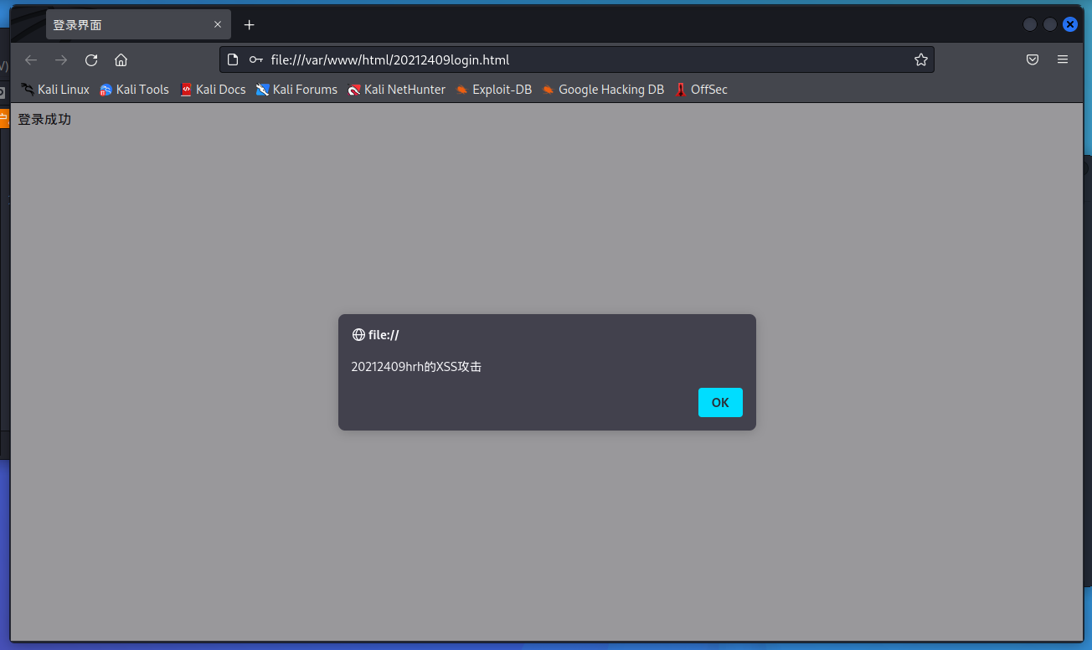This screenshot has width=1092, height=650.
Task: Click the key icon in address bar
Action: 255,59
